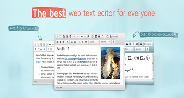Screen dimensions: 184x98
Task: Open the Normal format dropdown in right editor
Action: click(x=140, y=49)
